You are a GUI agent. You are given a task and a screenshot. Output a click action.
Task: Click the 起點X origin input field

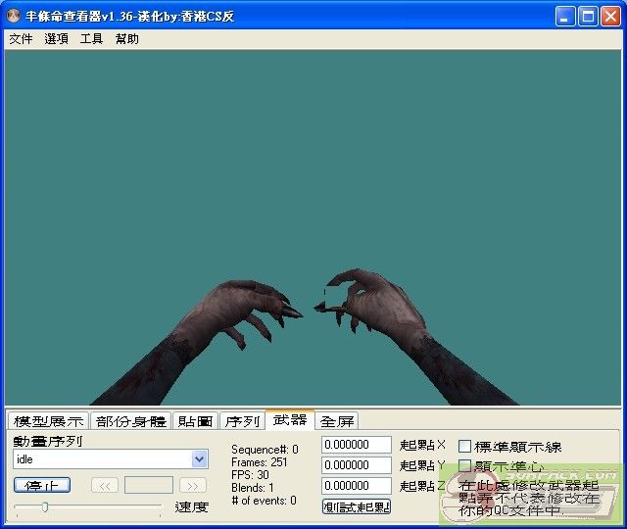(357, 445)
